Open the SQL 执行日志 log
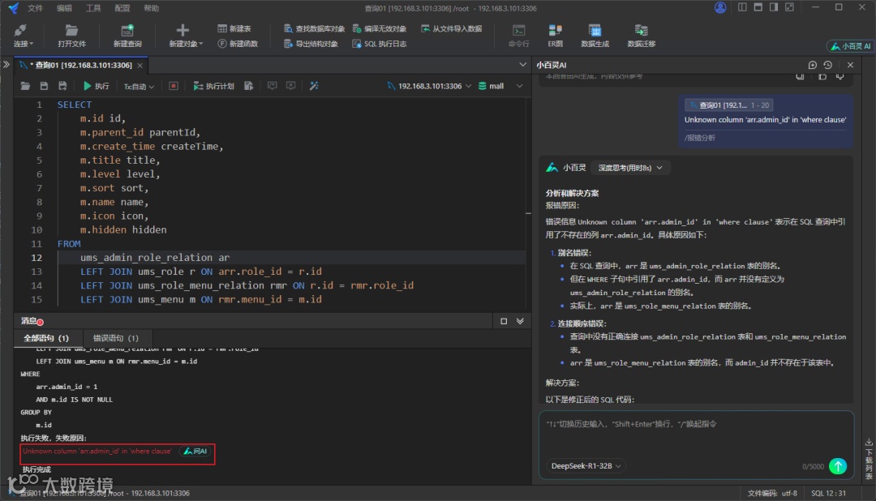876x501 pixels. [380, 44]
